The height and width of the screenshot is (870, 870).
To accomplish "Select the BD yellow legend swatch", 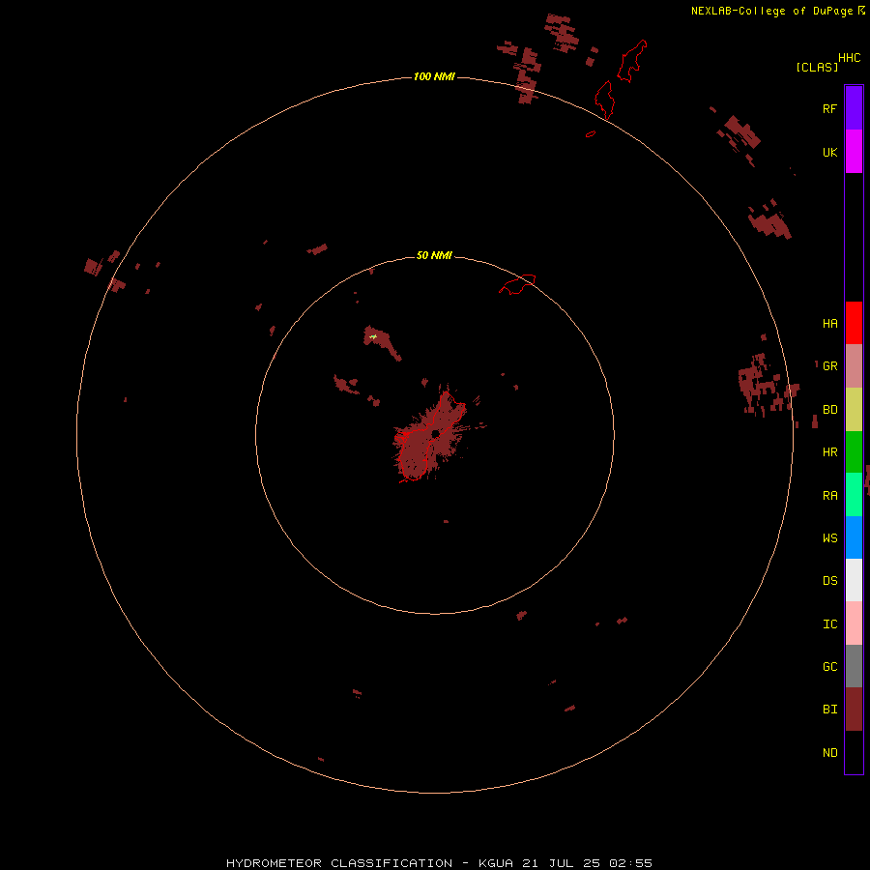I will (854, 410).
